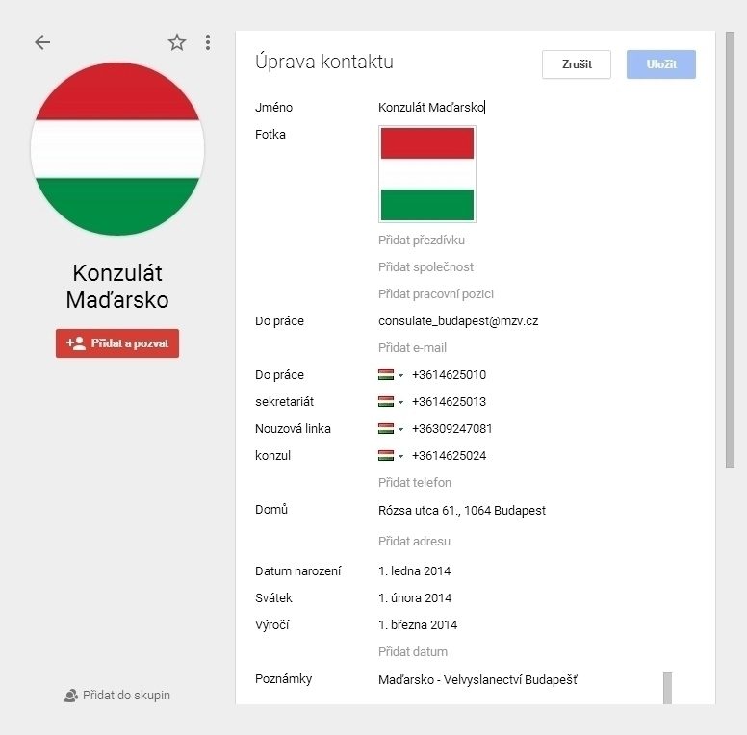Star this contact as favorite
Viewport: 747px width, 735px height.
coord(177,42)
